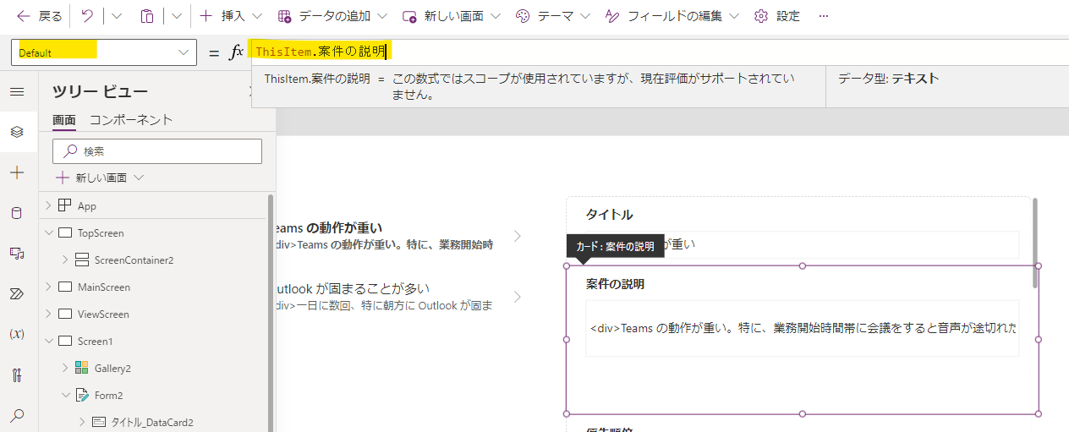Click the 戻る back arrow button

tap(39, 16)
